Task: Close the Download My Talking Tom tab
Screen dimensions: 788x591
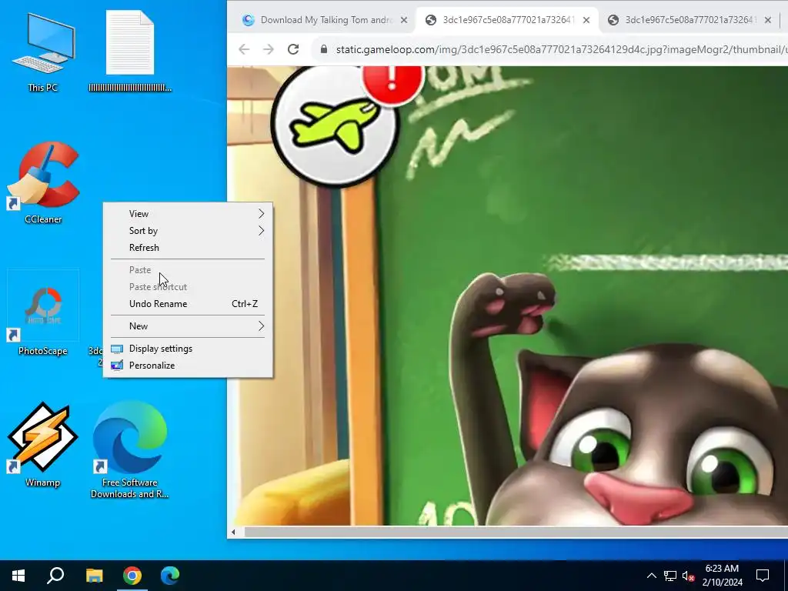Action: [404, 20]
